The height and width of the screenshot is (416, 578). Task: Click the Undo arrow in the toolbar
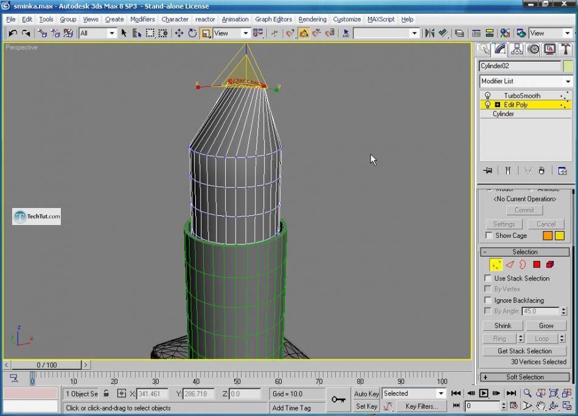(x=13, y=33)
